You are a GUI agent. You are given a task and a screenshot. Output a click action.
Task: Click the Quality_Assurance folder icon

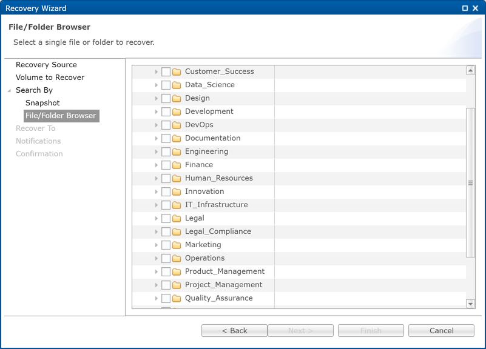(177, 298)
